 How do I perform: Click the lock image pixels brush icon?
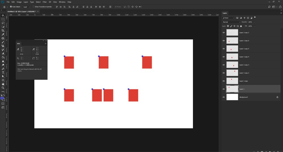[231, 26]
